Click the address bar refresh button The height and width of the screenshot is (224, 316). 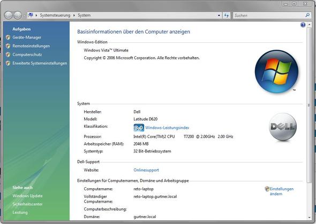[x=227, y=16]
